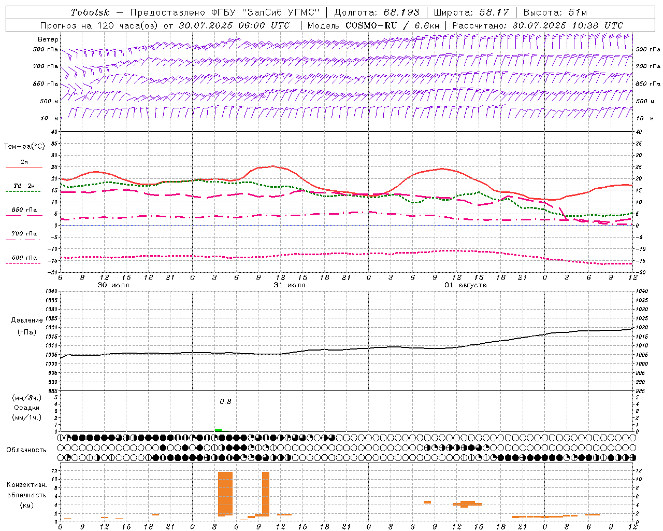
Task: Click the 'Модель COSMO-RU / 6.6км' model label
Action: (x=373, y=25)
